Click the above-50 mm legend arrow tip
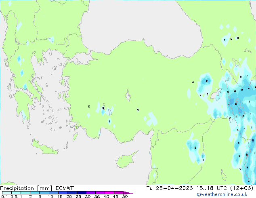The height and width of the screenshot is (198, 256). (128, 193)
